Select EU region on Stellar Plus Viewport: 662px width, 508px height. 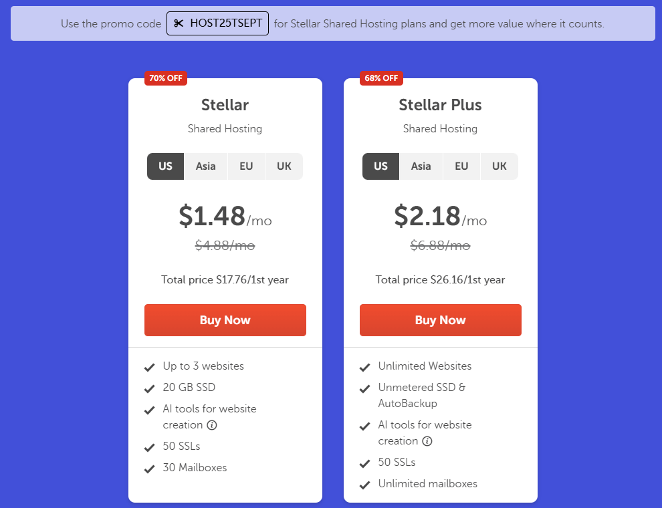(x=461, y=166)
